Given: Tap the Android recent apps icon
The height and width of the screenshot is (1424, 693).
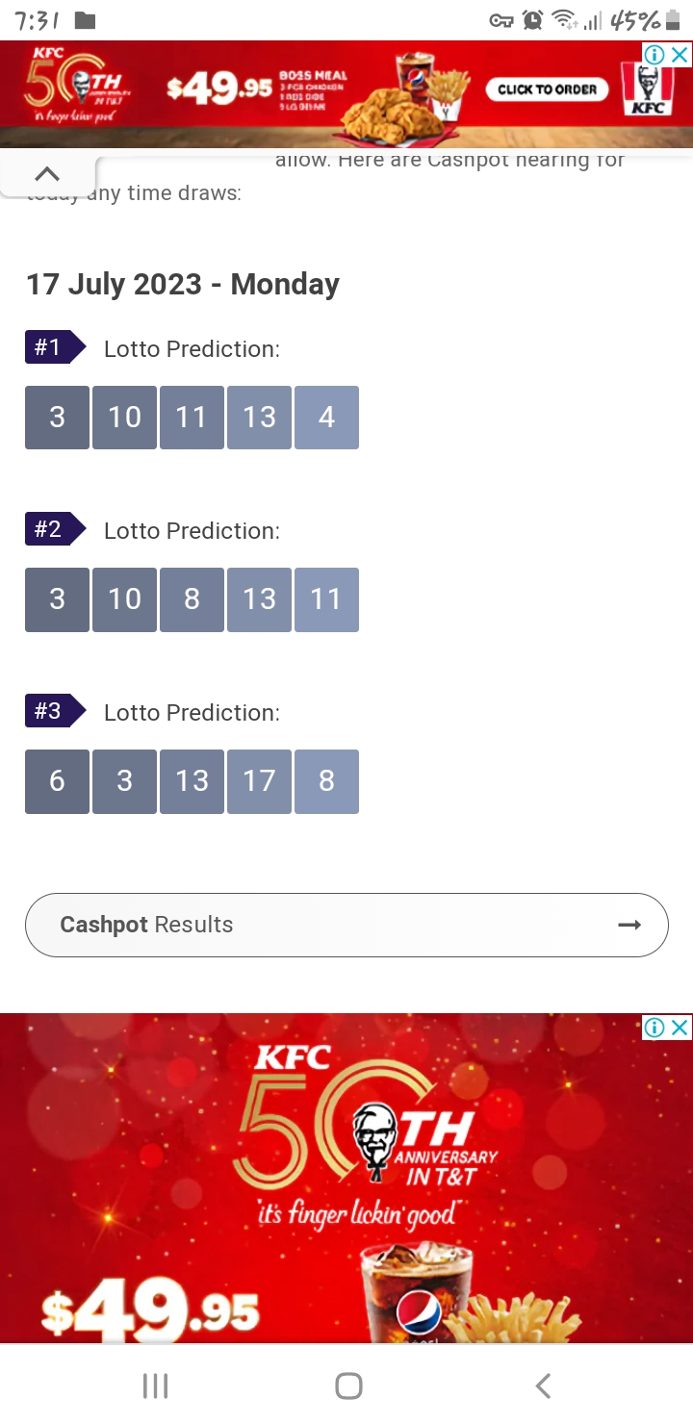Looking at the screenshot, I should (155, 1386).
